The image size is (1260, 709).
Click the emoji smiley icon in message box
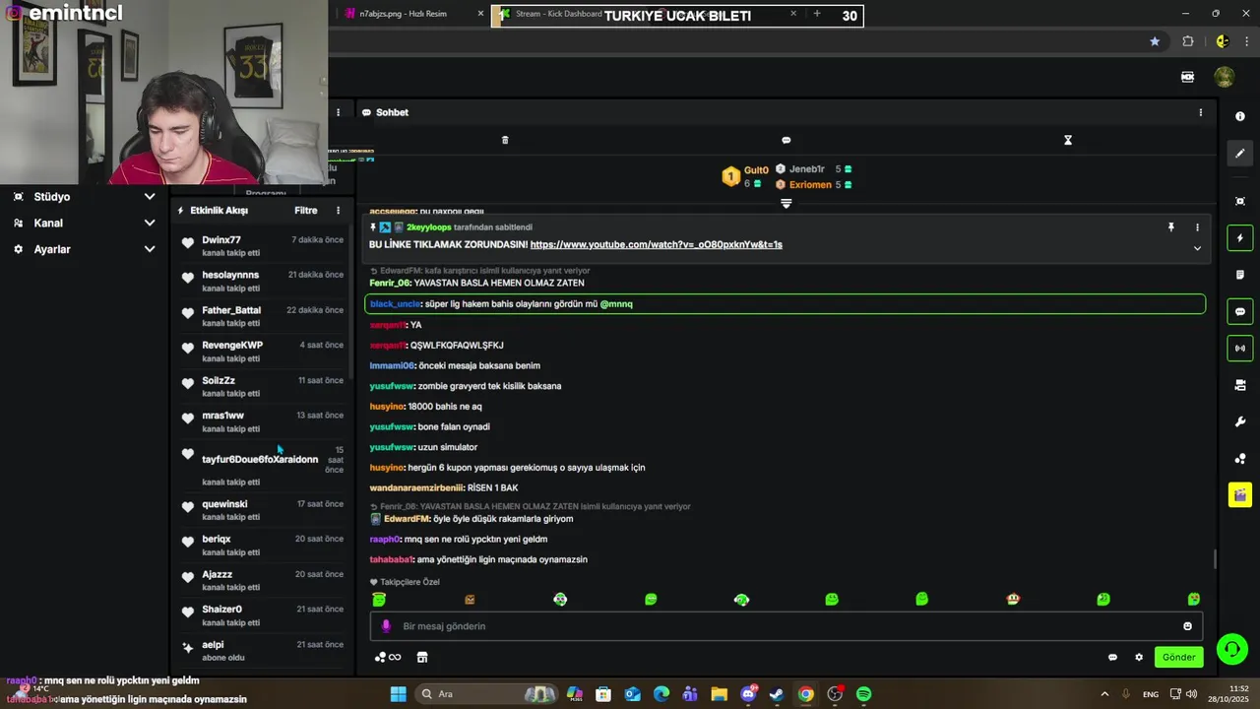pos(1187,626)
